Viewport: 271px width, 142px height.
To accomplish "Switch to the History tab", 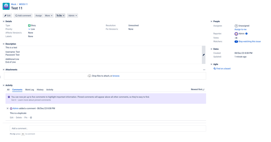I will point(40,90).
